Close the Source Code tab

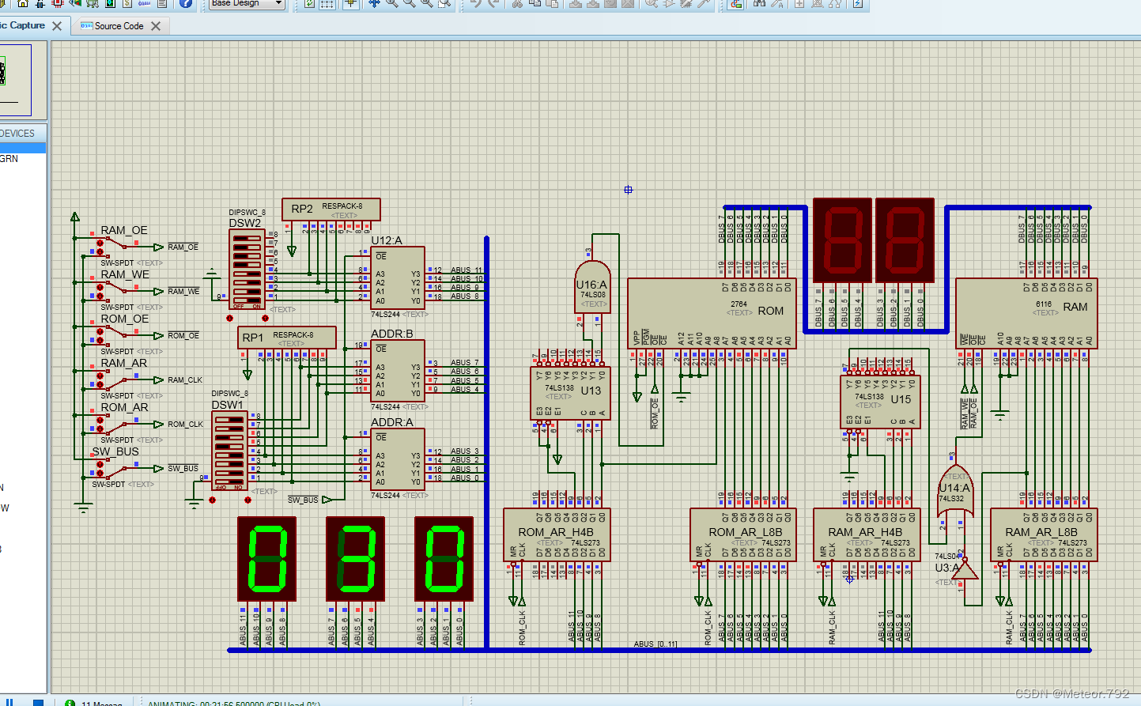(x=156, y=26)
